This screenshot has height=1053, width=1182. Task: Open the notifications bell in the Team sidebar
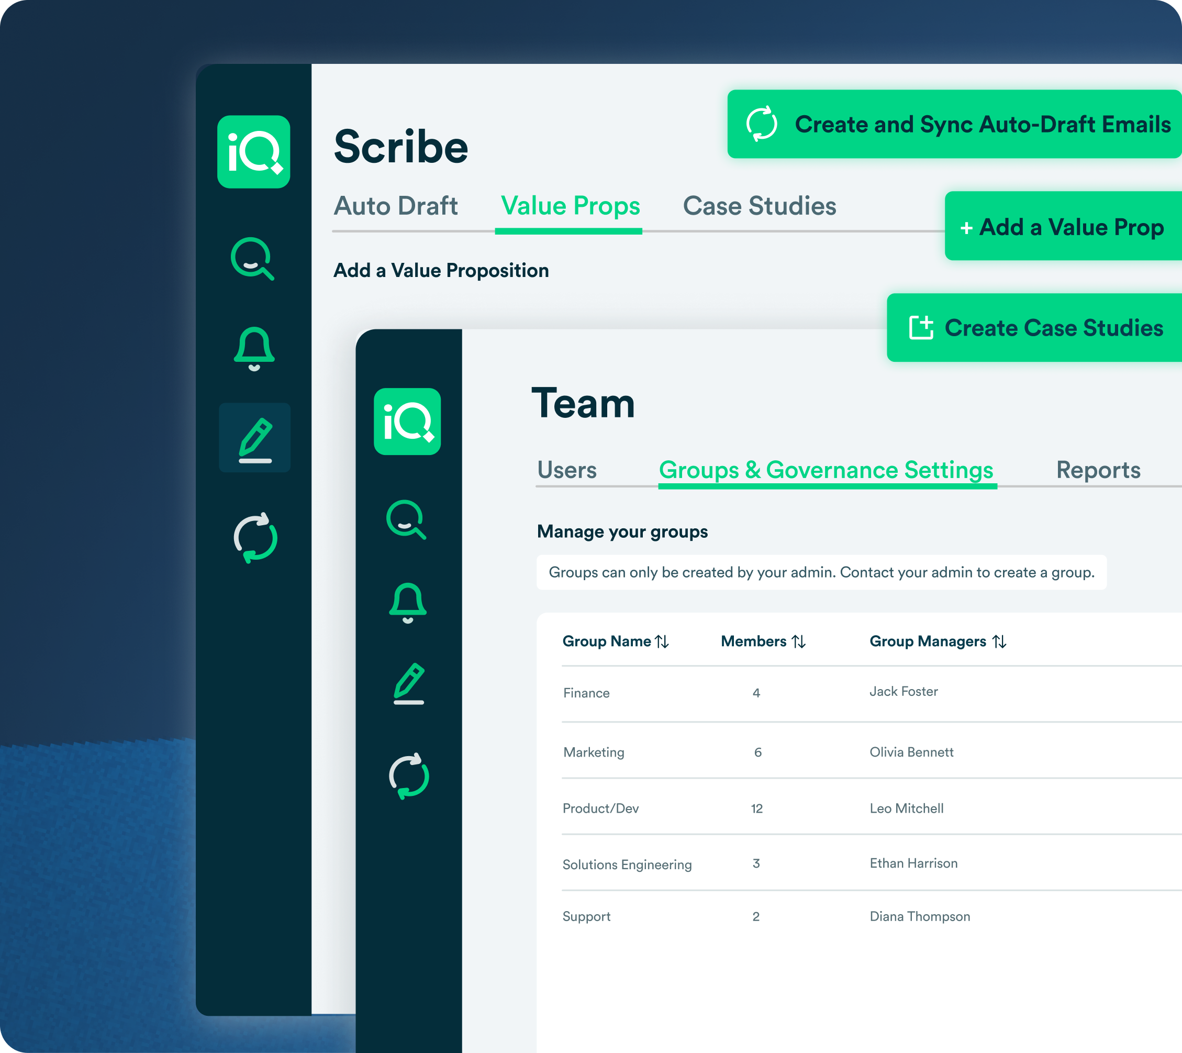point(408,602)
